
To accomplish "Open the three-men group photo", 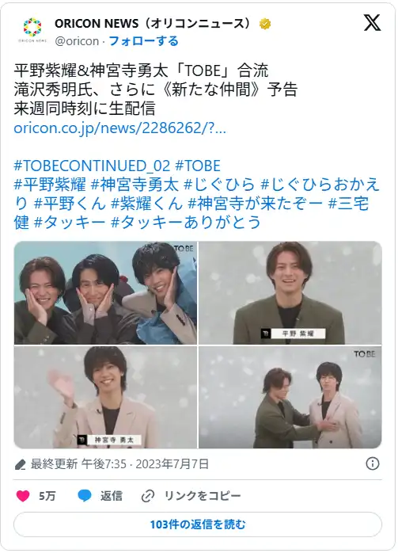I will point(105,292).
